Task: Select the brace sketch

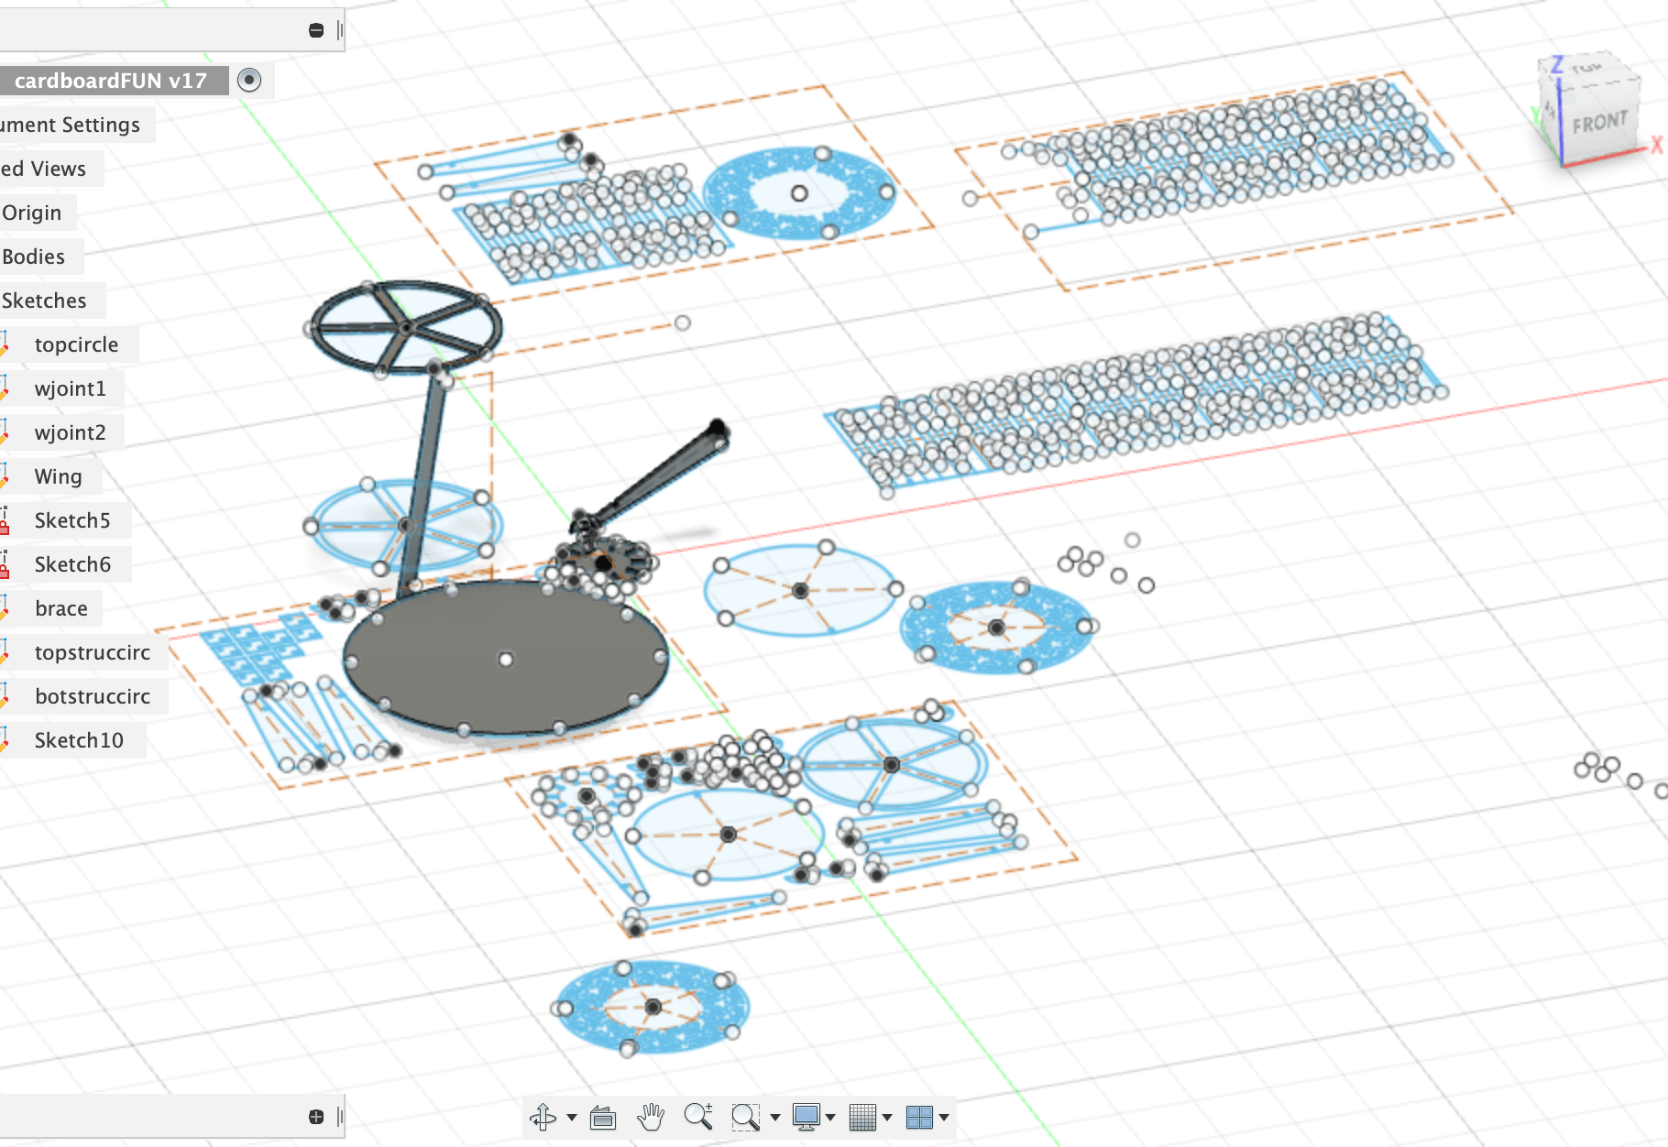Action: pyautogui.click(x=61, y=608)
